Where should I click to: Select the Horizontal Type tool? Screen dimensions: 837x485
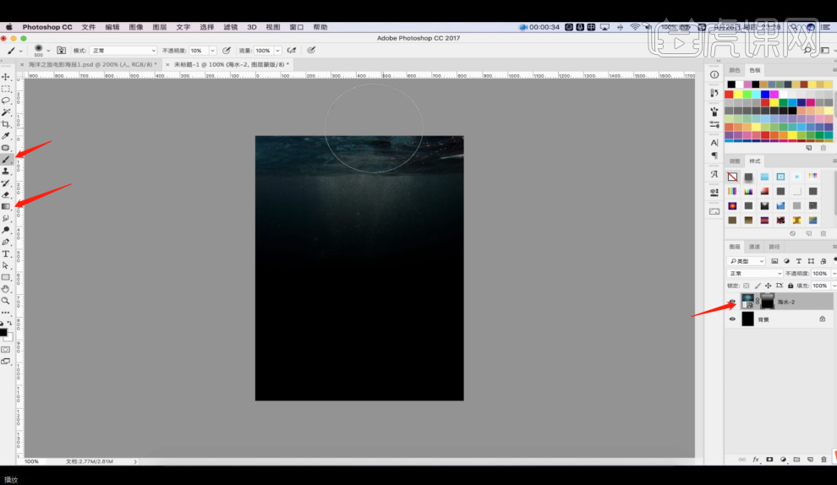(x=6, y=253)
